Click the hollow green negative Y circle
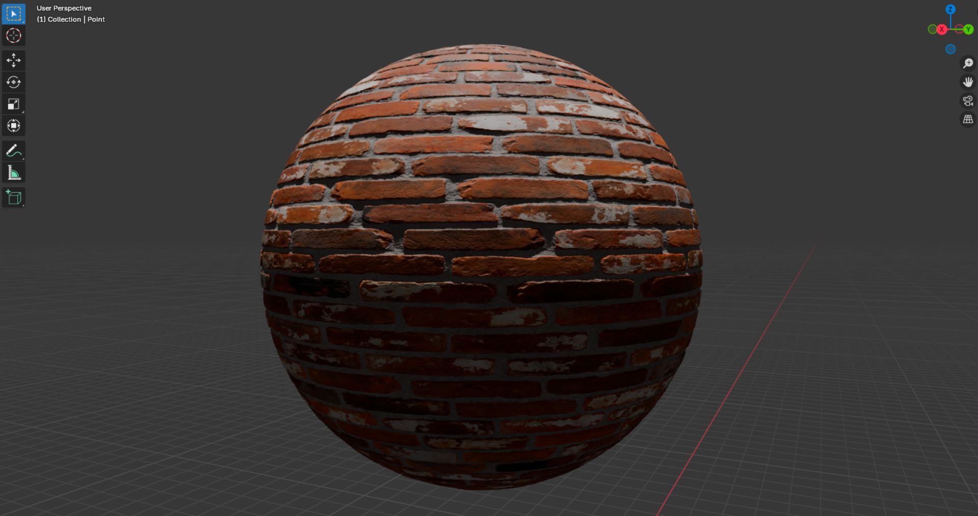The image size is (978, 516). (x=932, y=29)
